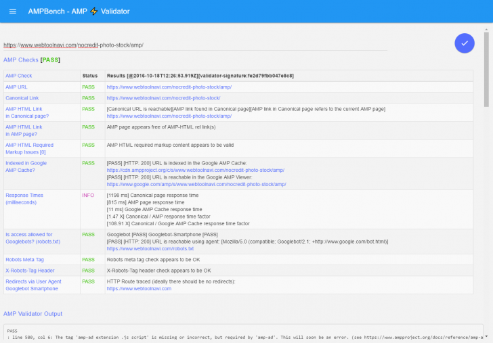Click the AMP Validator Output heading

pos(33,314)
